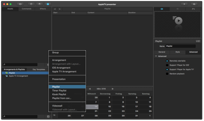Choose Kiosk Playlist from the popup menu
This screenshot has width=204, height=121.
[67, 94]
